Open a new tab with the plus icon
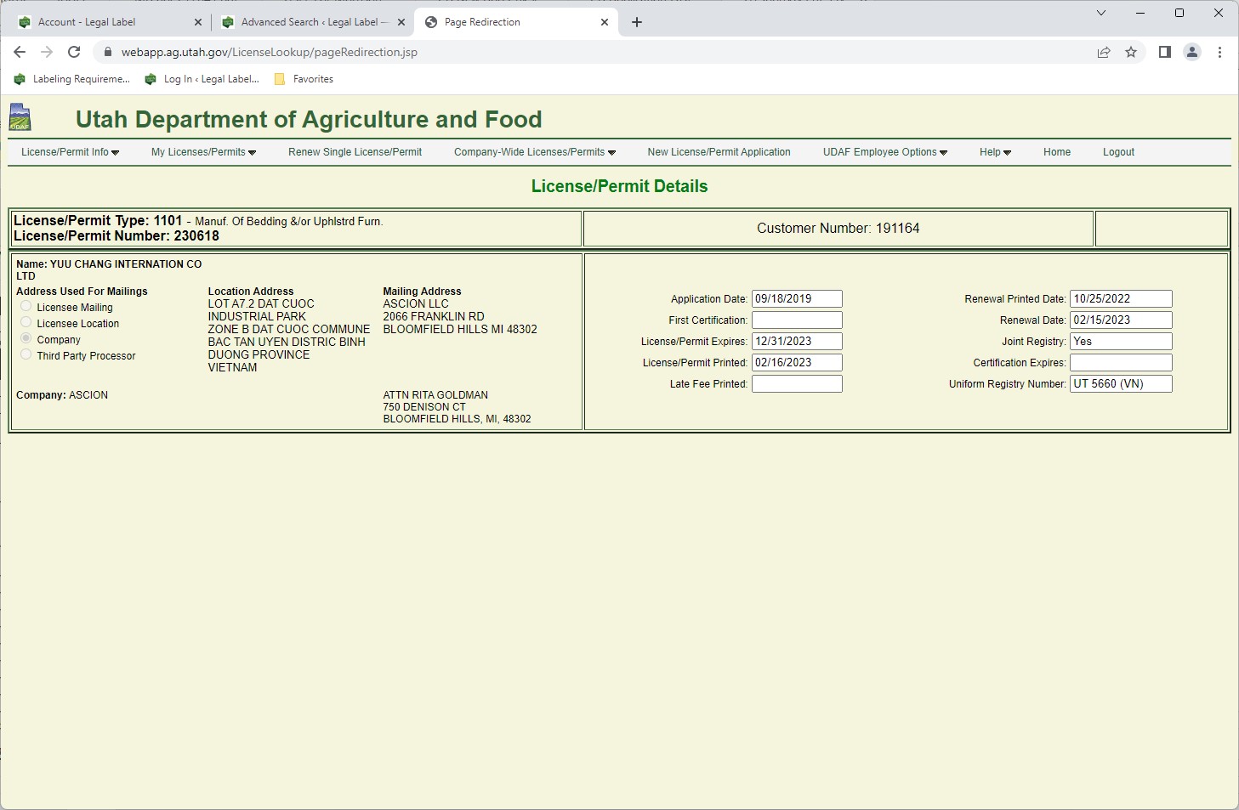 (637, 22)
